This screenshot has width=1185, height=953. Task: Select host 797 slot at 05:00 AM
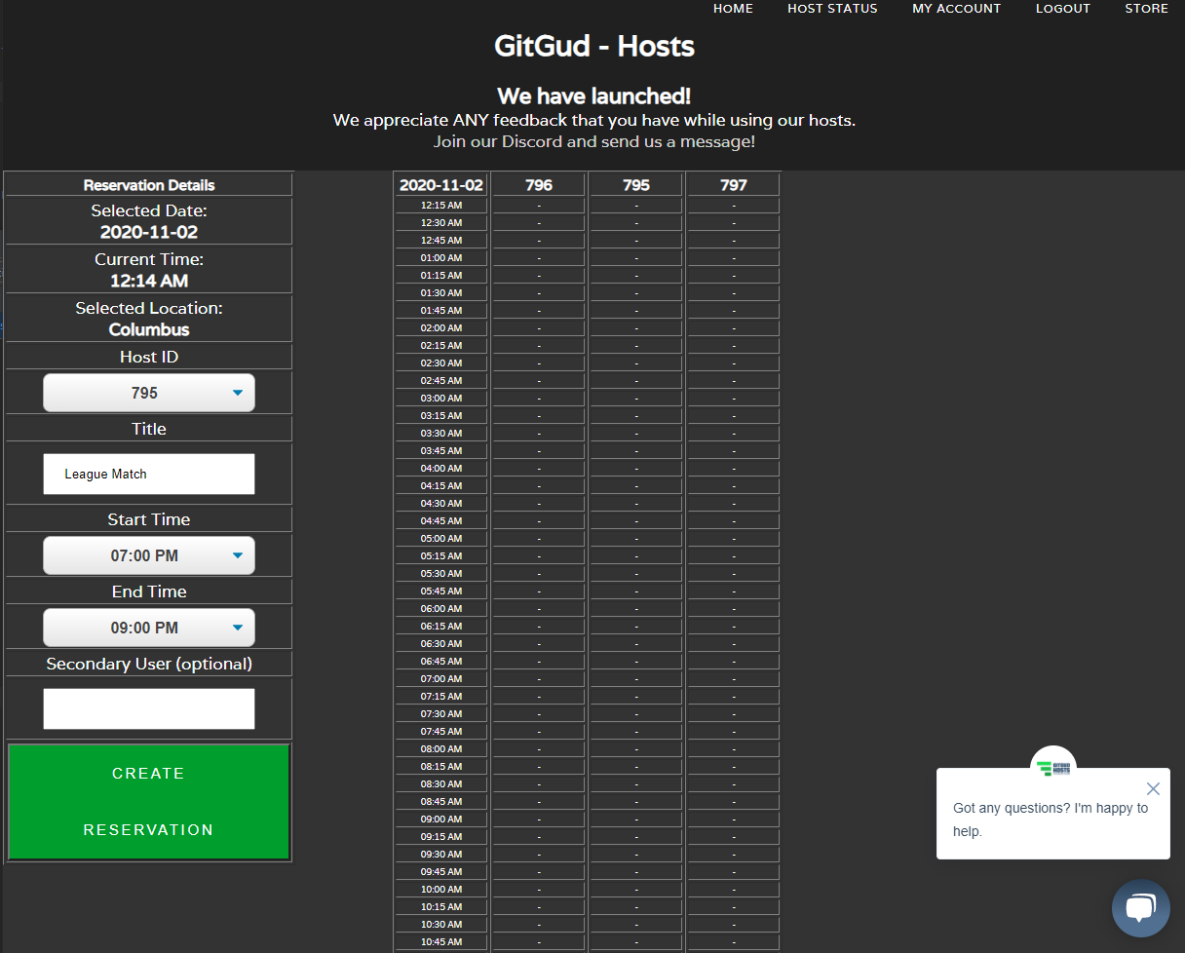click(733, 538)
